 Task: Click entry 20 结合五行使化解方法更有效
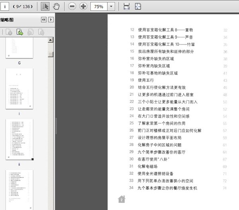tap(178, 87)
